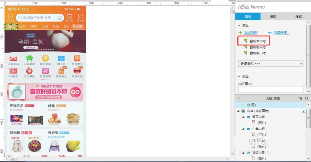Click the state icon of 首页内容

pyautogui.click(x=248, y=117)
